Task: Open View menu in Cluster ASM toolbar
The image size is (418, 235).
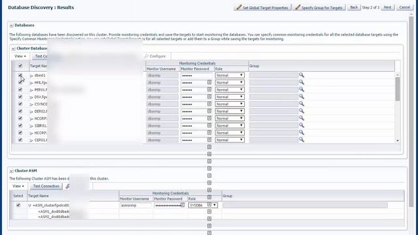Action: 18,186
